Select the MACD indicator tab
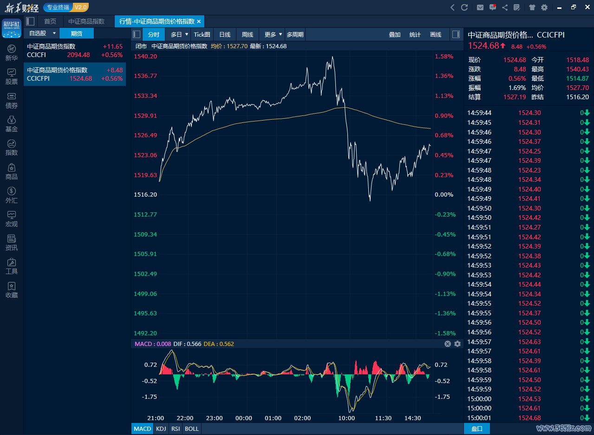 pos(143,429)
